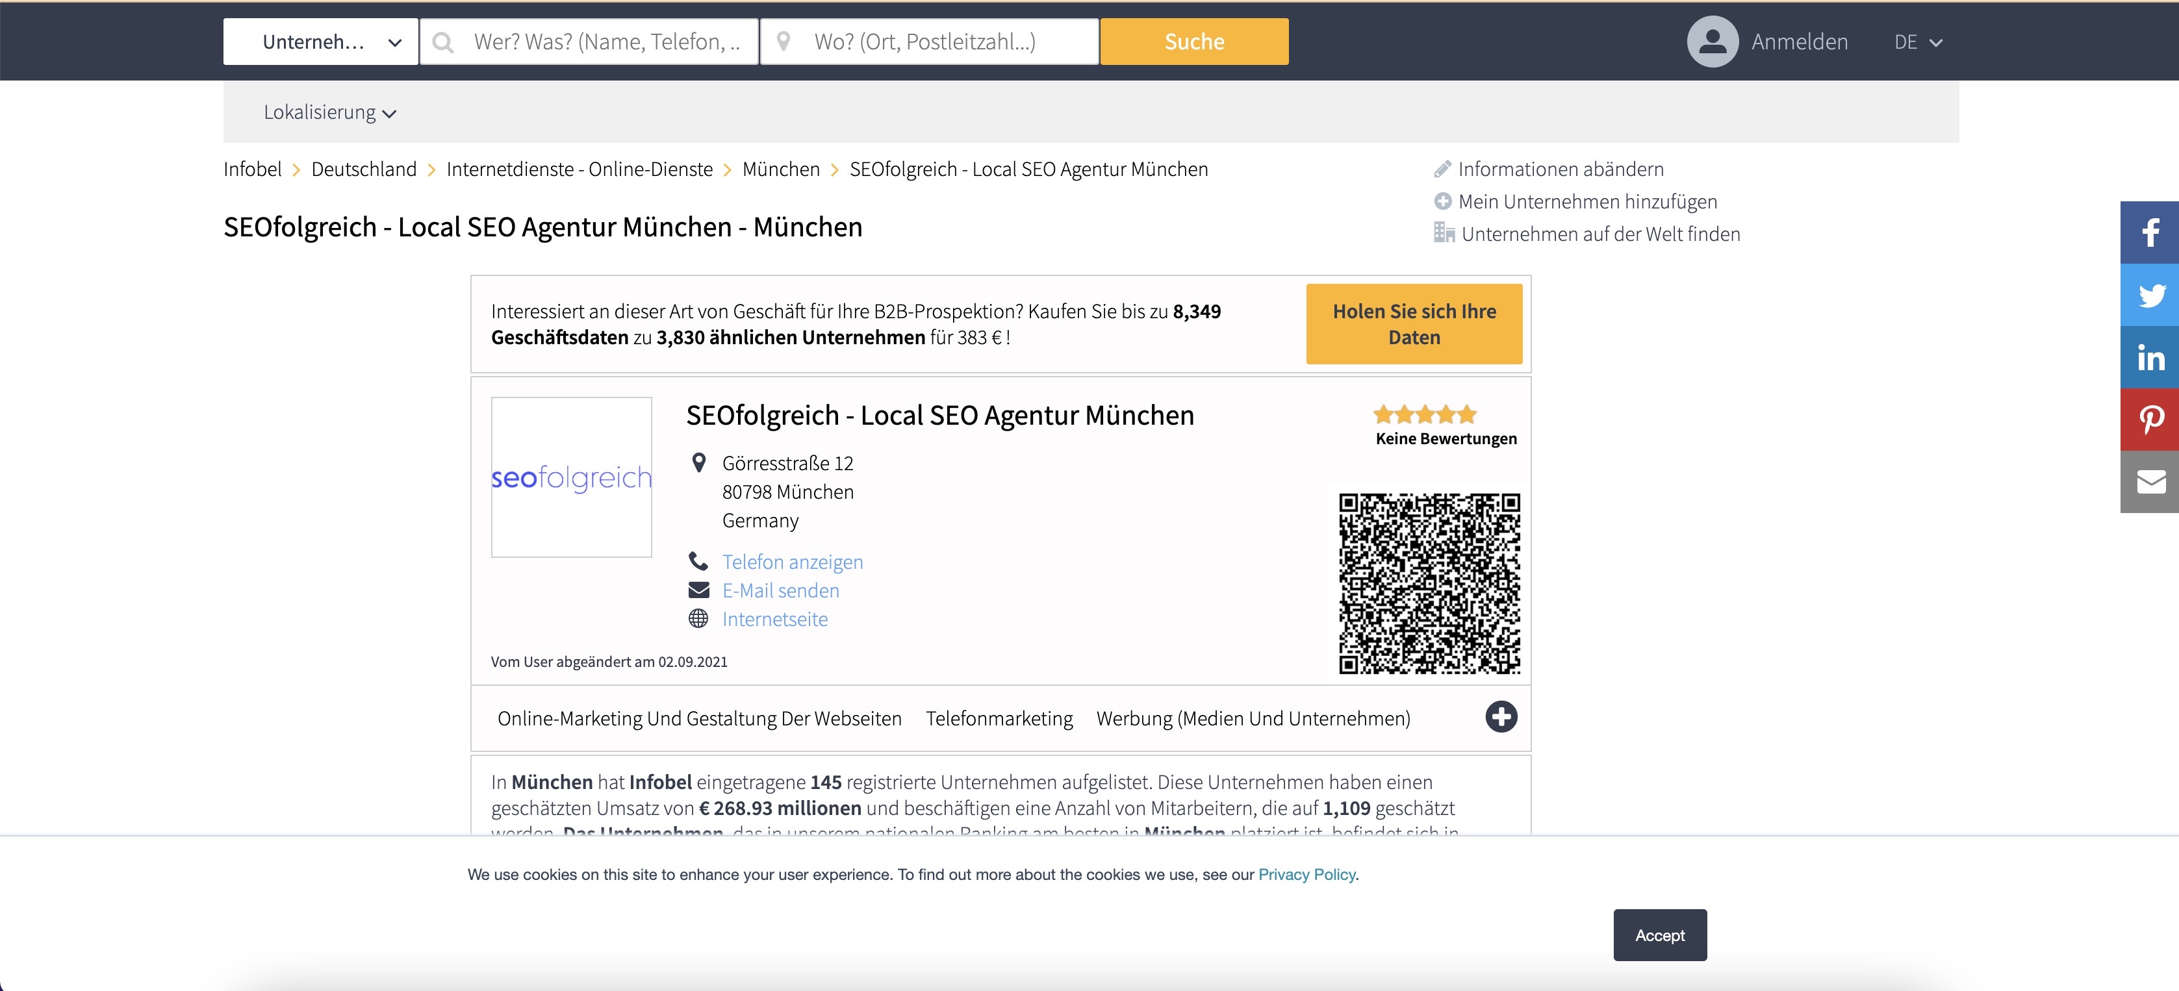Click the globe icon by Internetseite
The height and width of the screenshot is (991, 2179).
[x=698, y=619]
